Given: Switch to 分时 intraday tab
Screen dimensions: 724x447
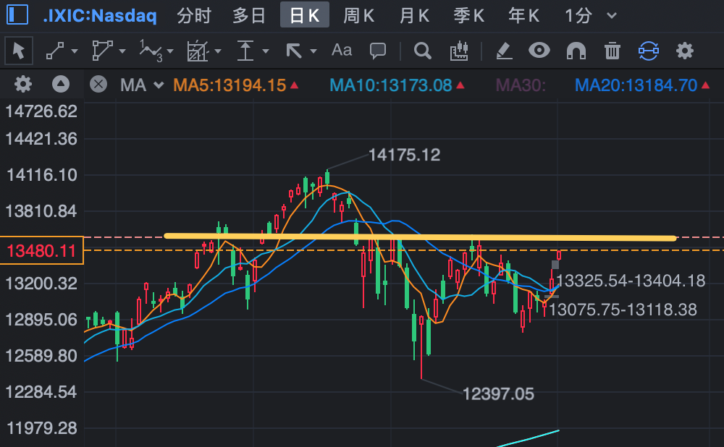Looking at the screenshot, I should [194, 16].
